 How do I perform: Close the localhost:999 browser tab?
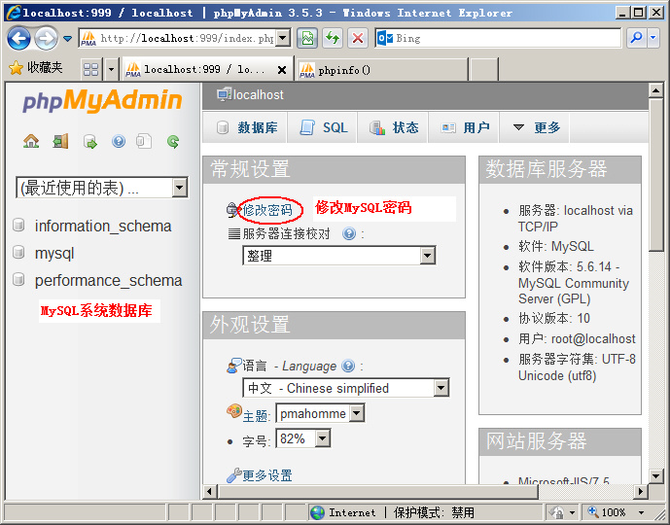tap(282, 70)
